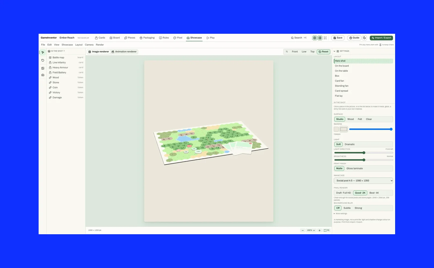
Task: Click the undo-arrow icon in left rail
Action: (43, 60)
